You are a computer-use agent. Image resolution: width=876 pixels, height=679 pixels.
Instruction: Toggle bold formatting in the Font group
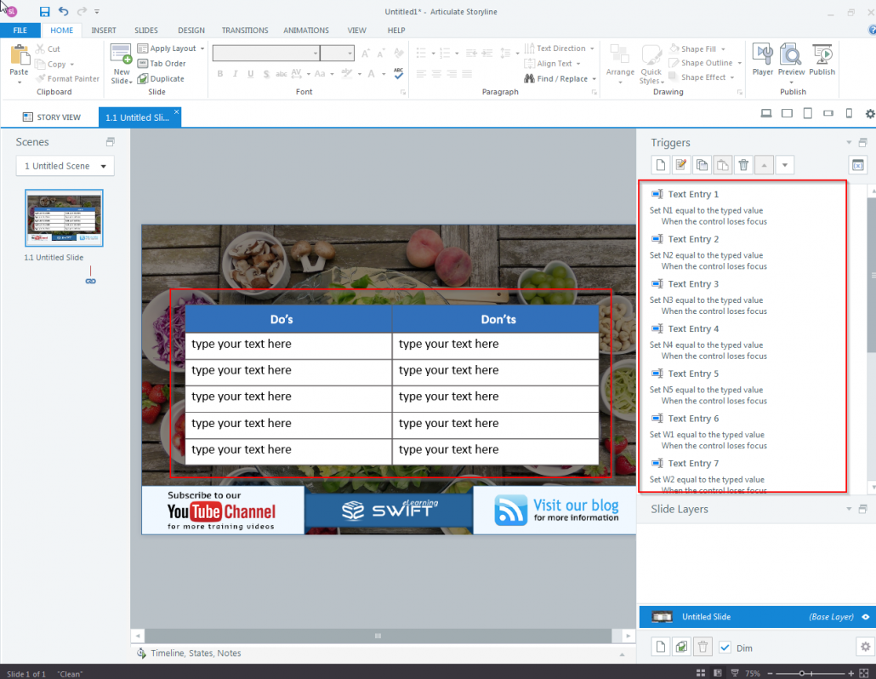click(219, 74)
